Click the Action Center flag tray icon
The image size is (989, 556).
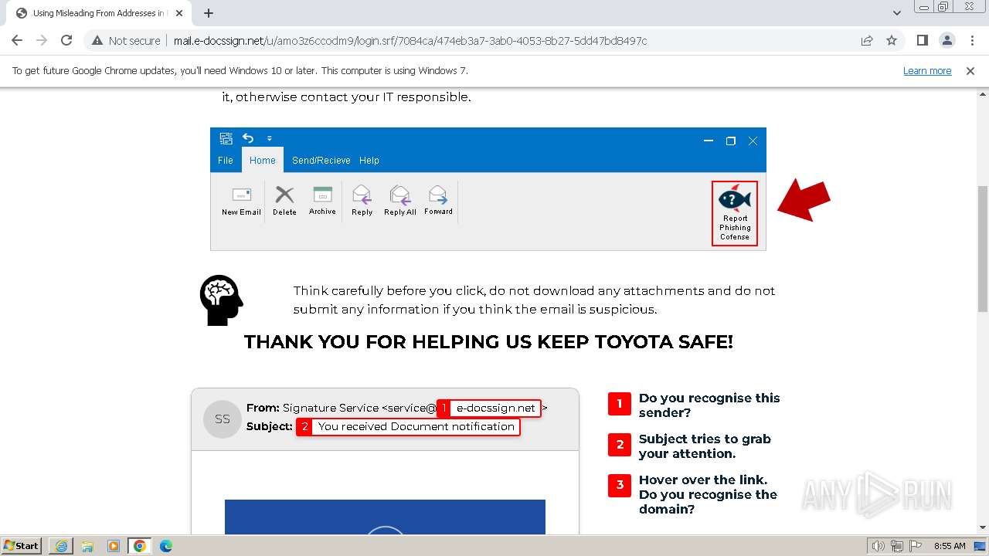(916, 546)
